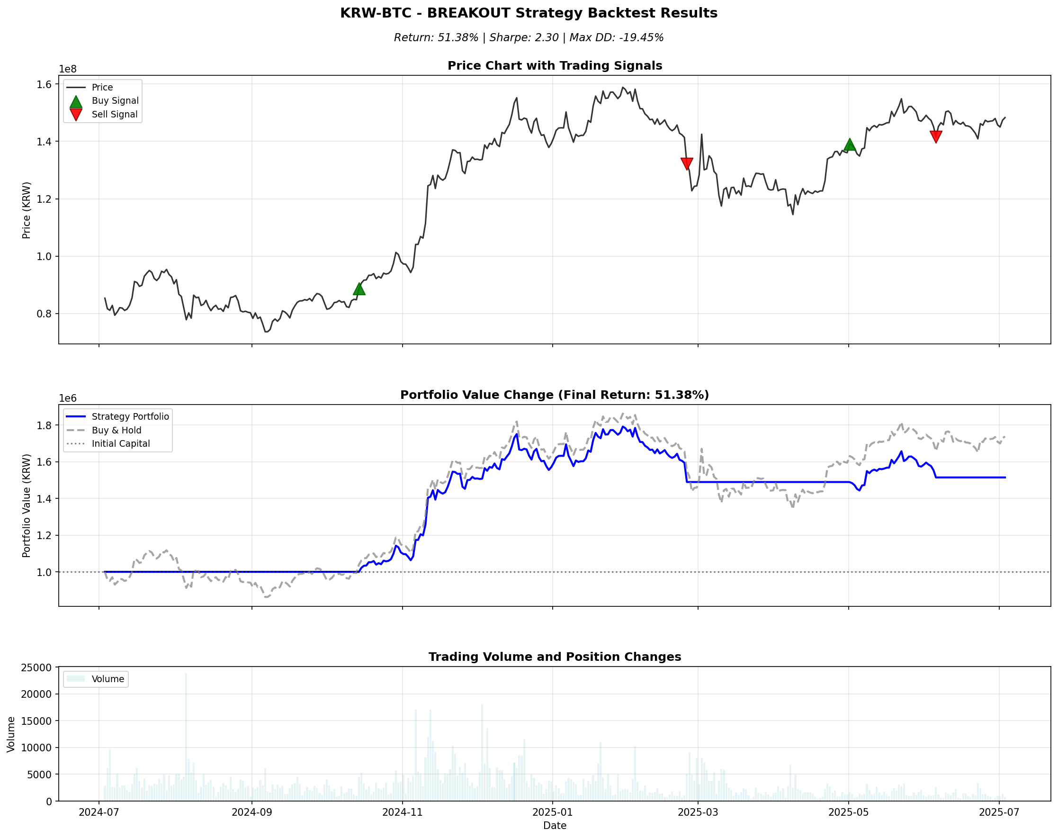Click the first green buy signal triangle

pos(359,289)
